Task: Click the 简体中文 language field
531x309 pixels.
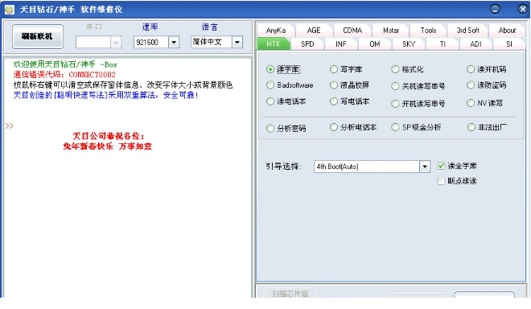Action: (212, 43)
